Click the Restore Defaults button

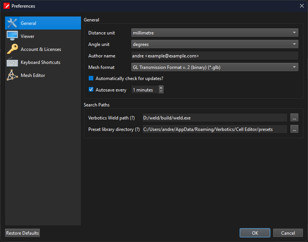(x=22, y=233)
